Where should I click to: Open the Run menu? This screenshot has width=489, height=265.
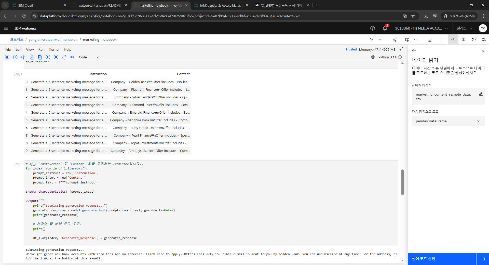pos(42,49)
